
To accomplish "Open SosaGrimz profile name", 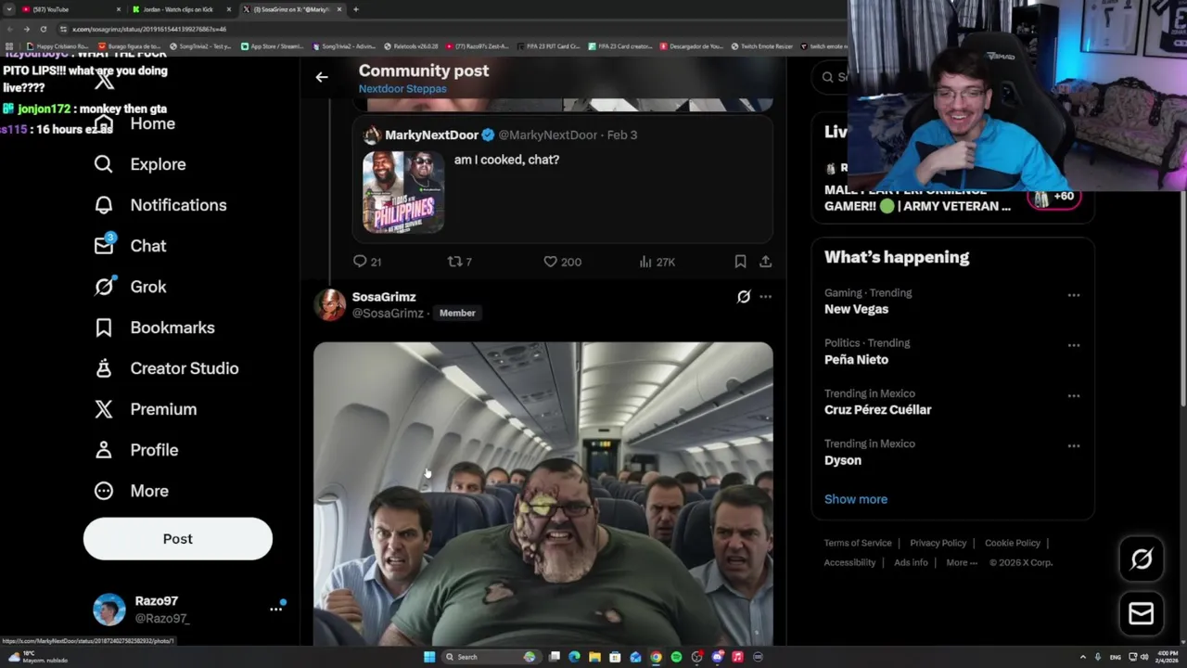I will pyautogui.click(x=384, y=297).
